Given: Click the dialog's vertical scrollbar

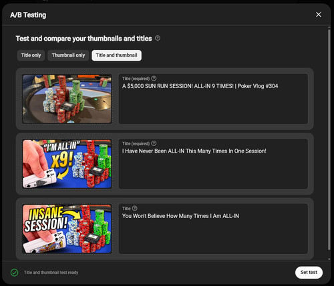Looking at the screenshot, I should pos(329,139).
